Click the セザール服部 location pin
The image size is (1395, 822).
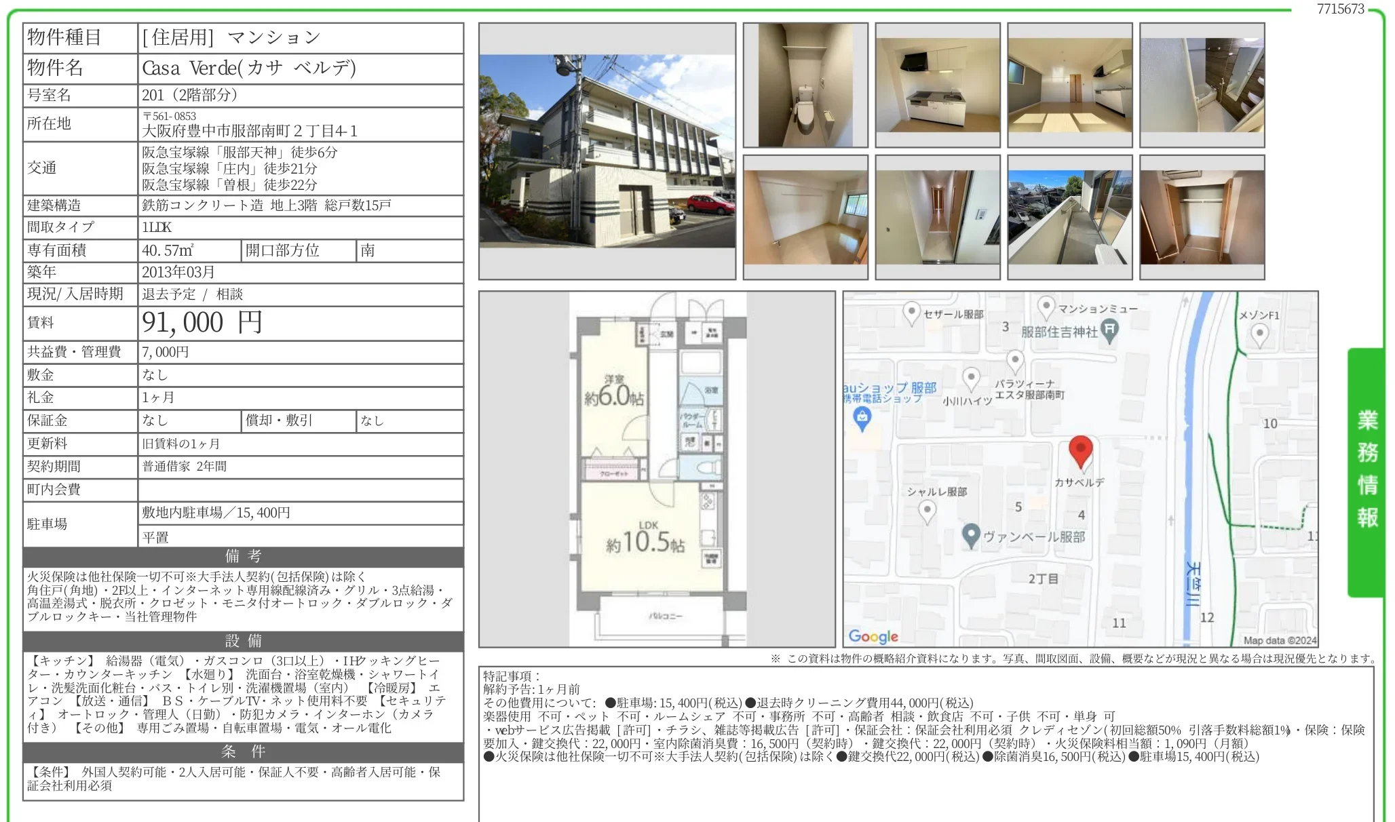(911, 313)
